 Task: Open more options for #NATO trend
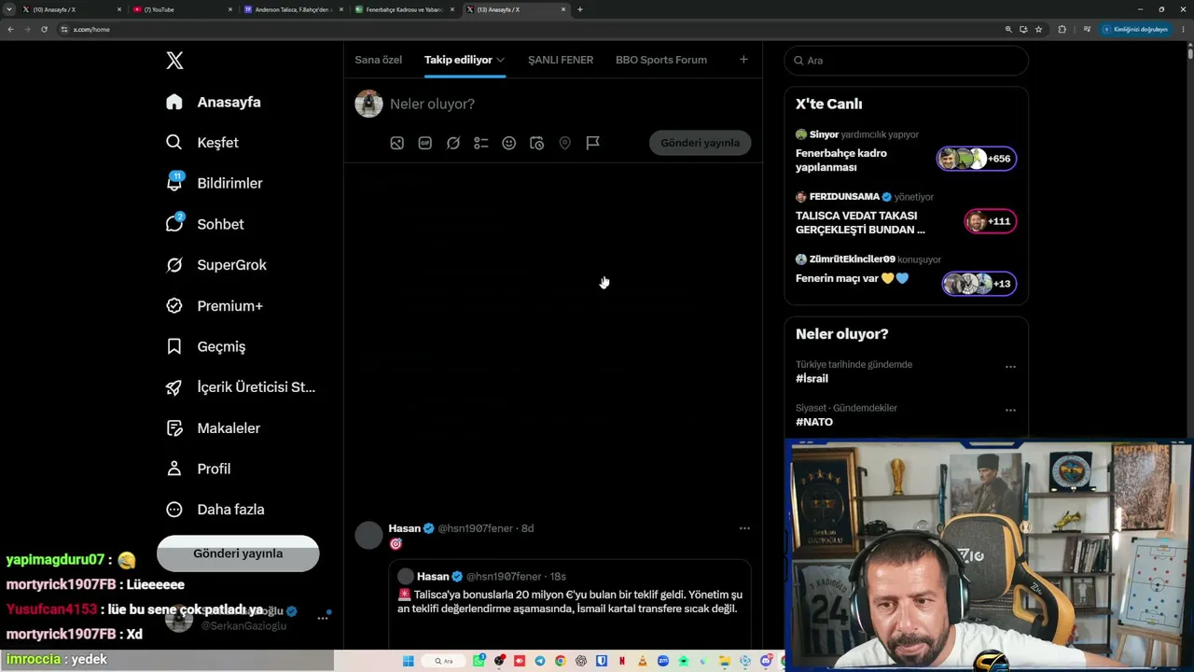click(x=1010, y=410)
